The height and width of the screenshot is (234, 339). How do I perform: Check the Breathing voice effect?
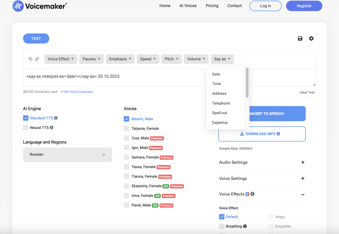pyautogui.click(x=222, y=226)
